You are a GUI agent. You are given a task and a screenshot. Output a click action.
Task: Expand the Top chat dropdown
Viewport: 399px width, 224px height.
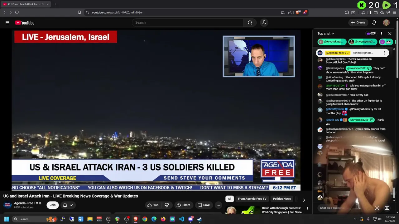[326, 34]
